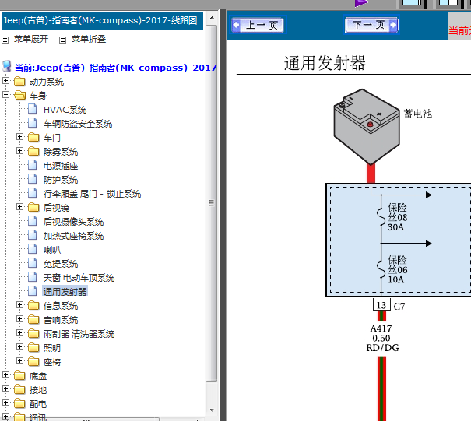The image size is (471, 421).
Task: Click the 接地 folder label
Action: tap(38, 390)
